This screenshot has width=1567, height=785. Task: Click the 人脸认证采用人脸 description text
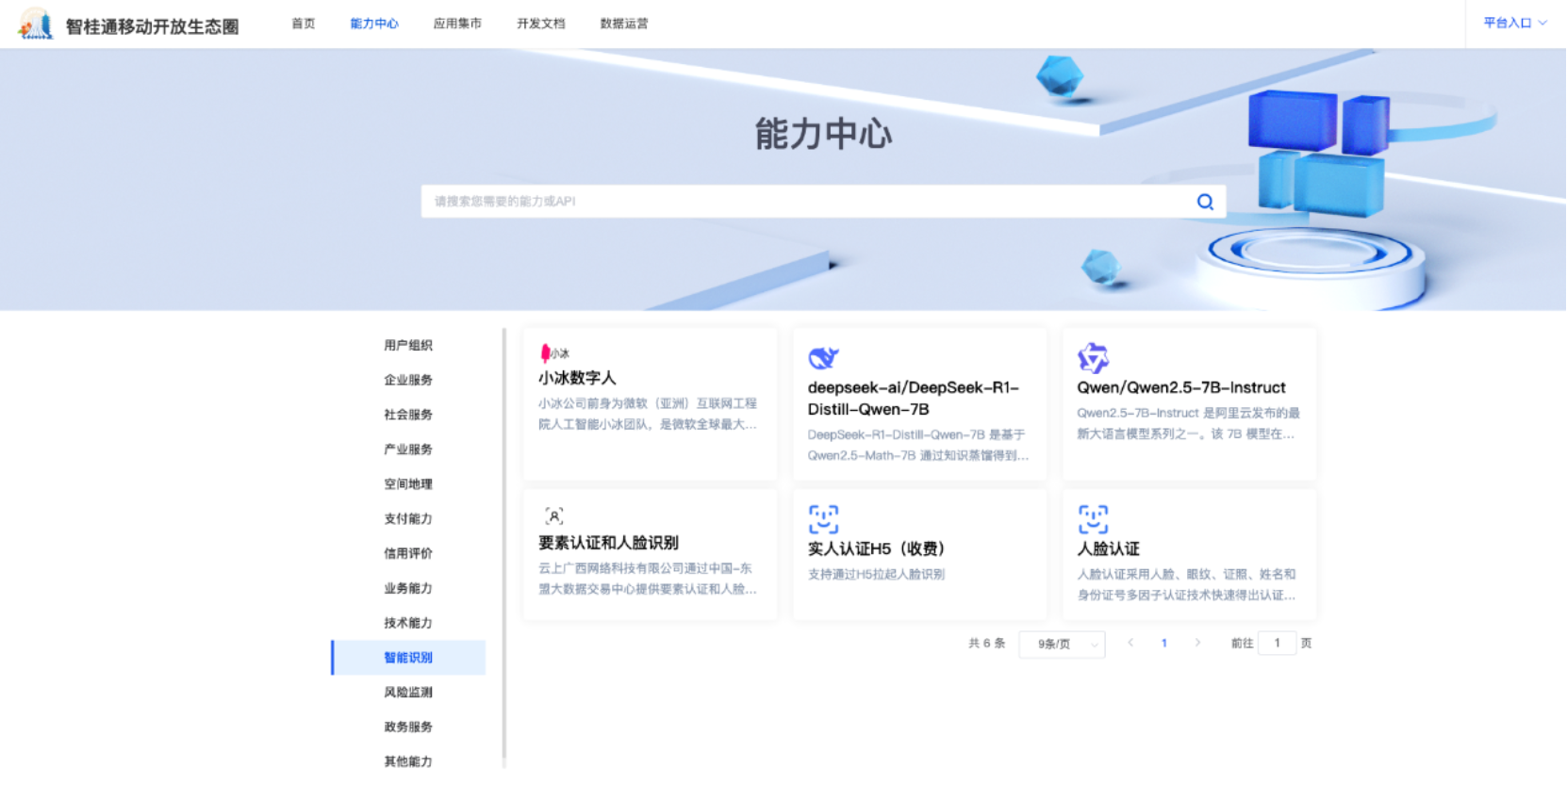click(x=1188, y=584)
